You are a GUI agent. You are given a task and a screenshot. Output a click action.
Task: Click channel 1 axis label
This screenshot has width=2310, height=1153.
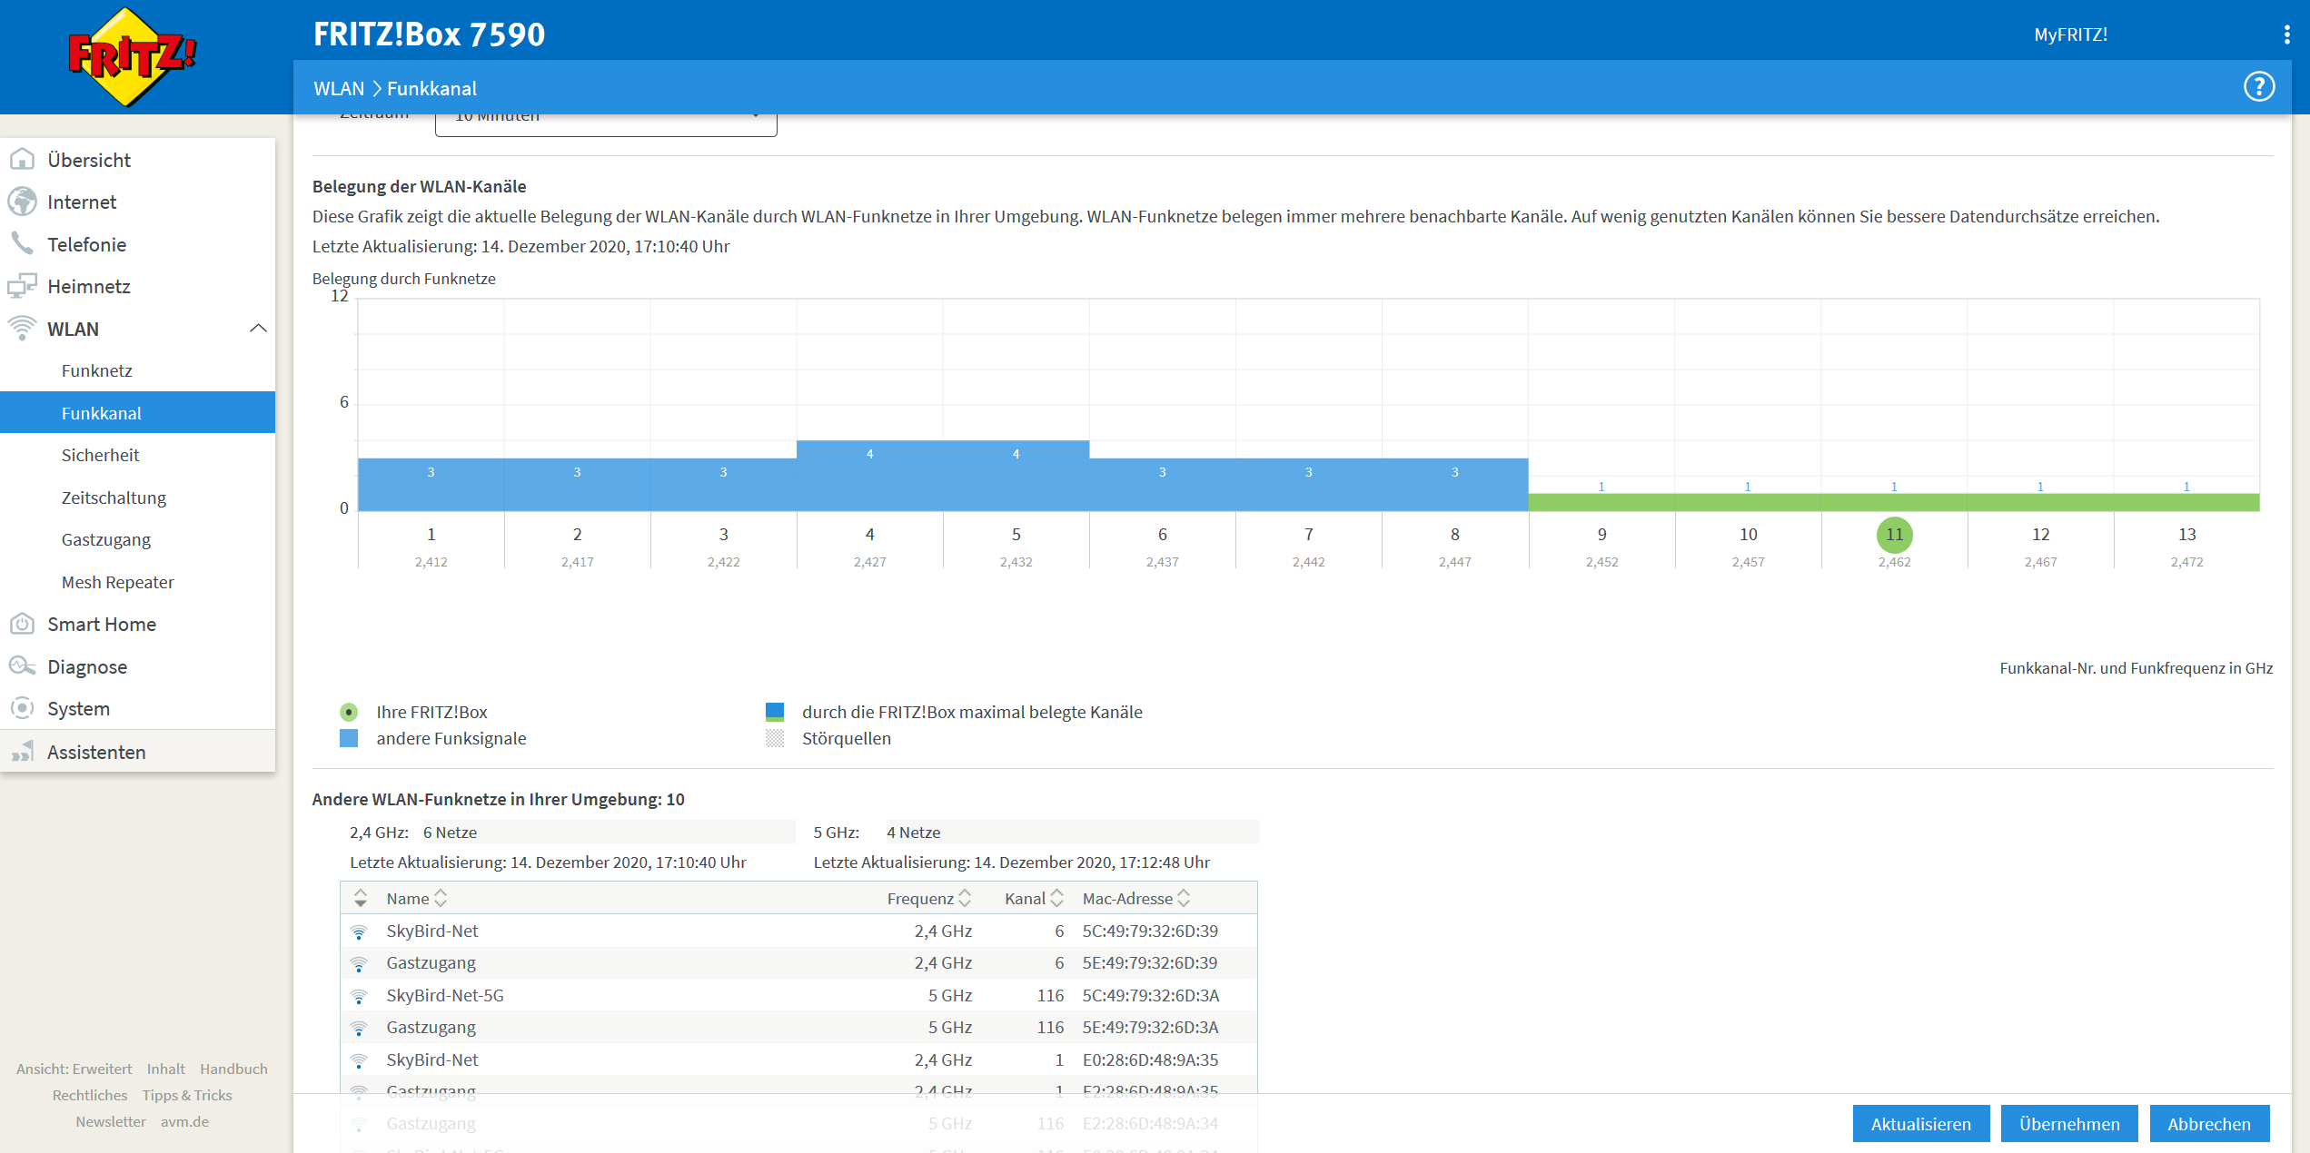tap(431, 535)
